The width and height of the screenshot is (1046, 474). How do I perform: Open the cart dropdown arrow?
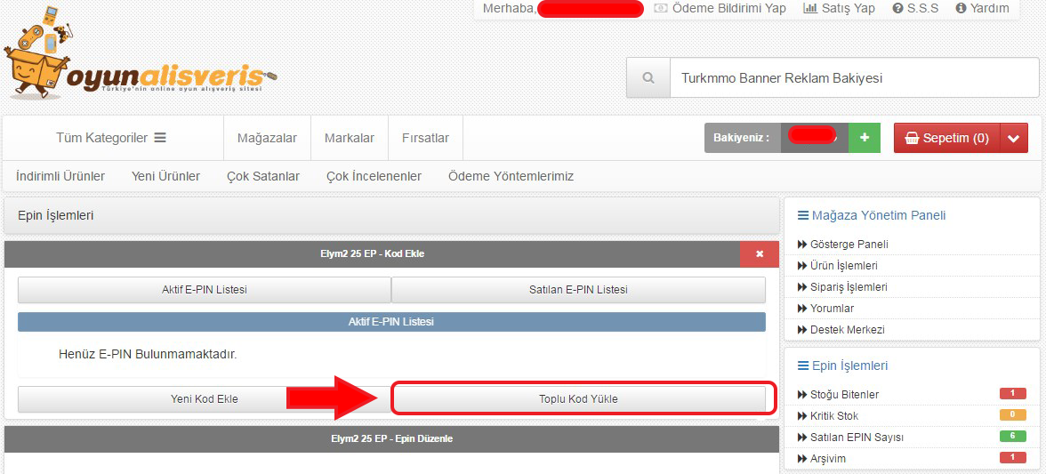click(1013, 138)
